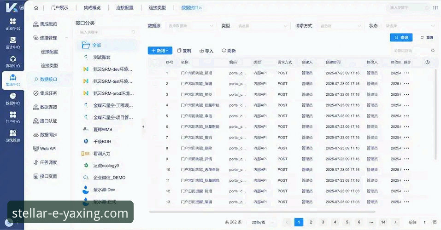The width and height of the screenshot is (441, 230).
Task: Click the 前往 page number input
Action: click(x=424, y=223)
